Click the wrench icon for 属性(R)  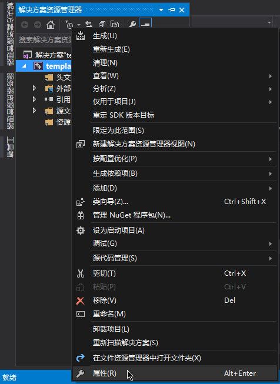pos(81,373)
